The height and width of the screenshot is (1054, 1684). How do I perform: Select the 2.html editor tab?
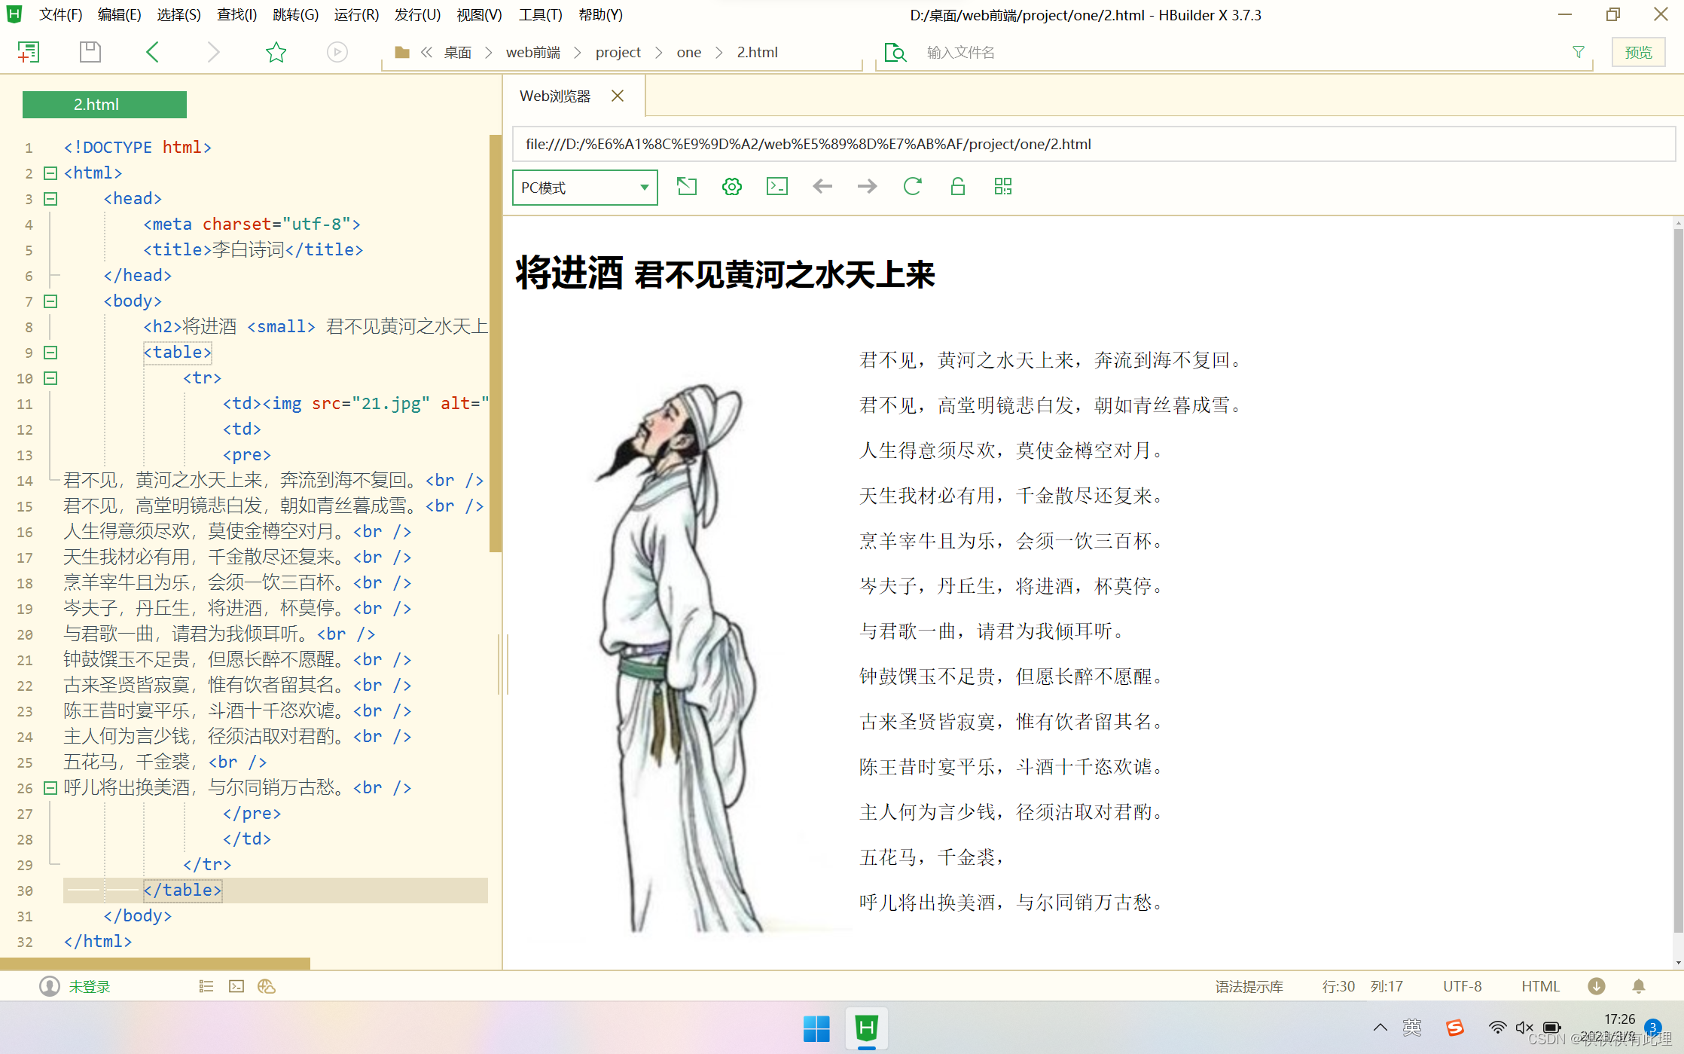pyautogui.click(x=105, y=105)
